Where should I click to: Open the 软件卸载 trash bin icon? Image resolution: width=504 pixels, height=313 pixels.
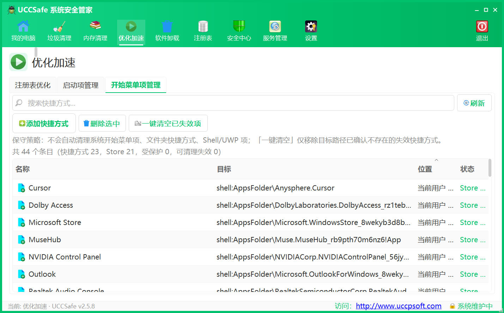tap(167, 26)
